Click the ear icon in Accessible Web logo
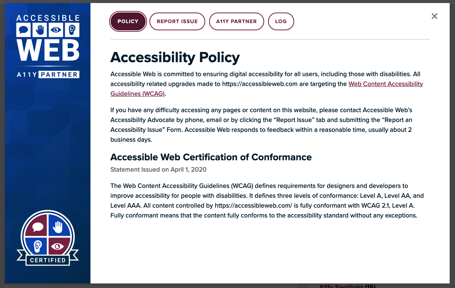Image resolution: width=455 pixels, height=288 pixels. [72, 30]
